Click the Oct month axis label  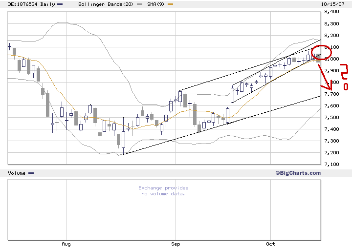(270, 244)
